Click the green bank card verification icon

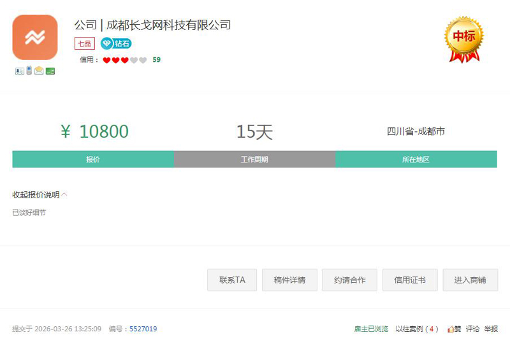[x=50, y=71]
